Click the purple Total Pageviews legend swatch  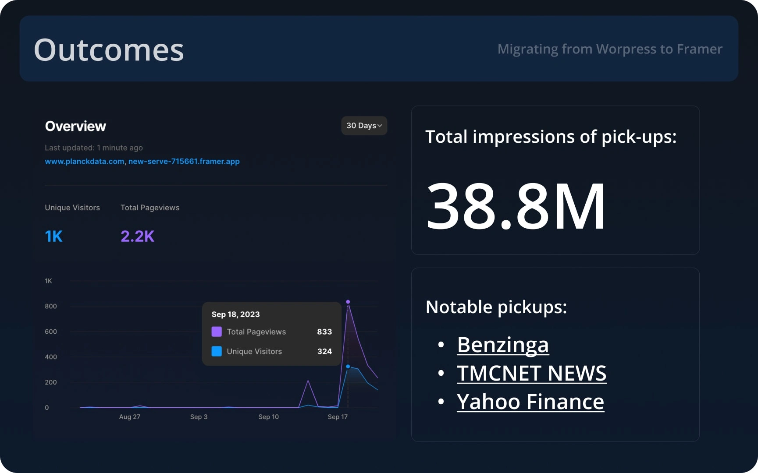tap(217, 332)
